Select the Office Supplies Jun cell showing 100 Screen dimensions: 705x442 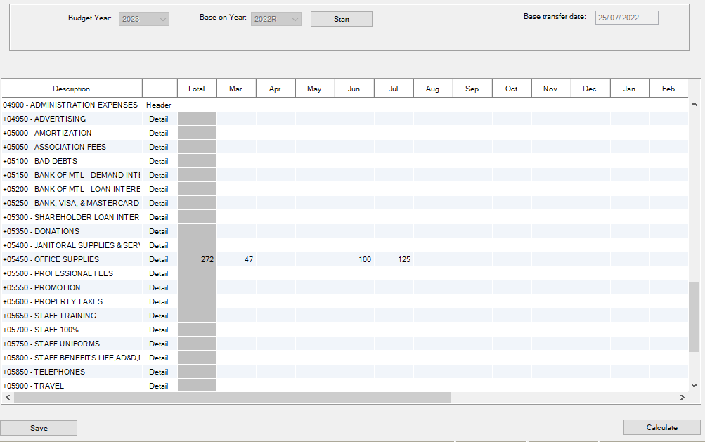tap(354, 259)
